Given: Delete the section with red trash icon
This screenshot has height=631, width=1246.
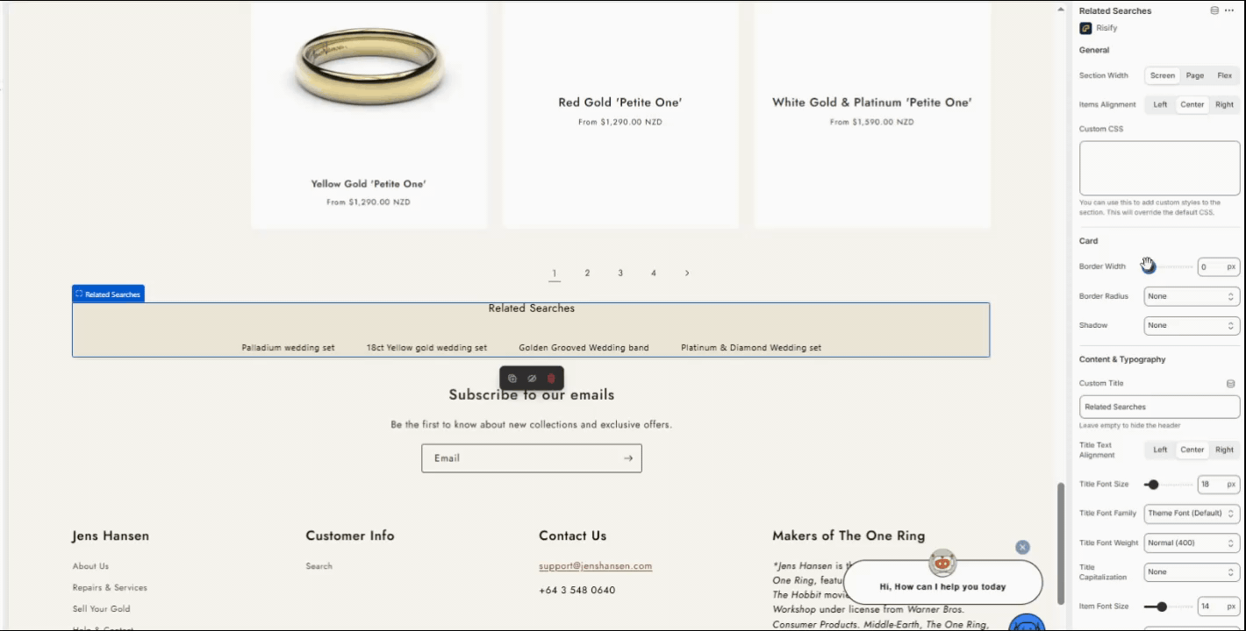Looking at the screenshot, I should coord(551,379).
